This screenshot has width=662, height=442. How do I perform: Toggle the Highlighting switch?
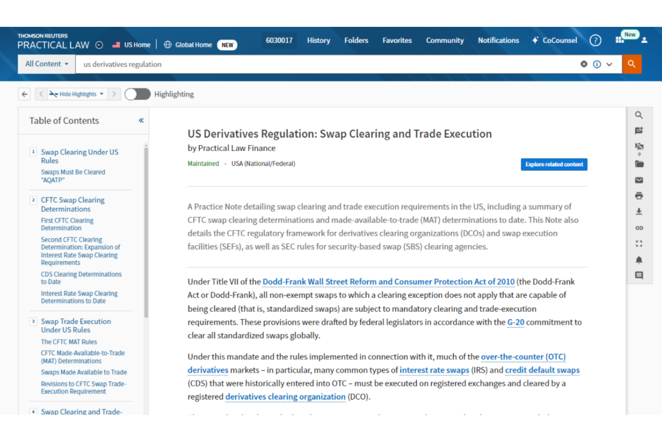(137, 94)
